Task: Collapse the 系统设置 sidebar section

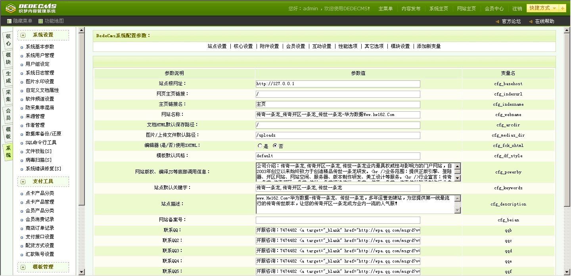Action: [23, 35]
